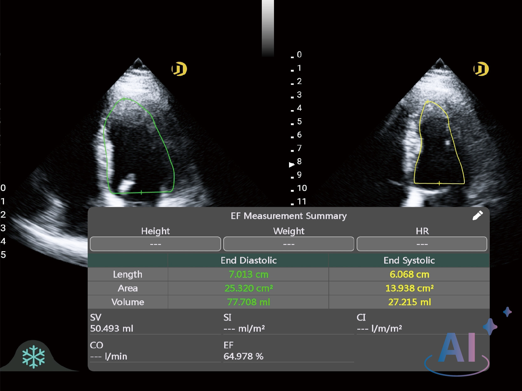The width and height of the screenshot is (522, 391).
Task: Select the HR input field
Action: (422, 244)
